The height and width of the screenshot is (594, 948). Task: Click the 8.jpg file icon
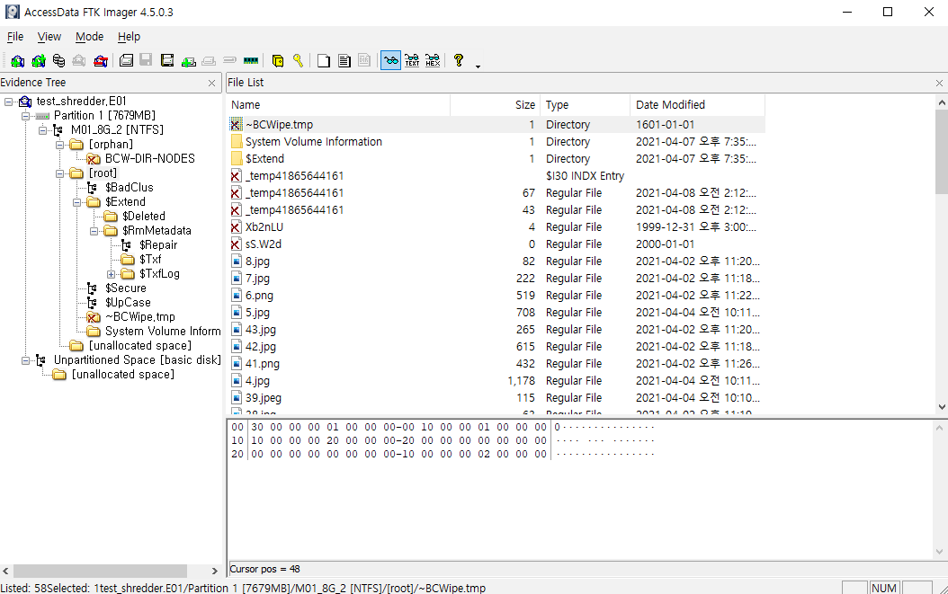[237, 262]
